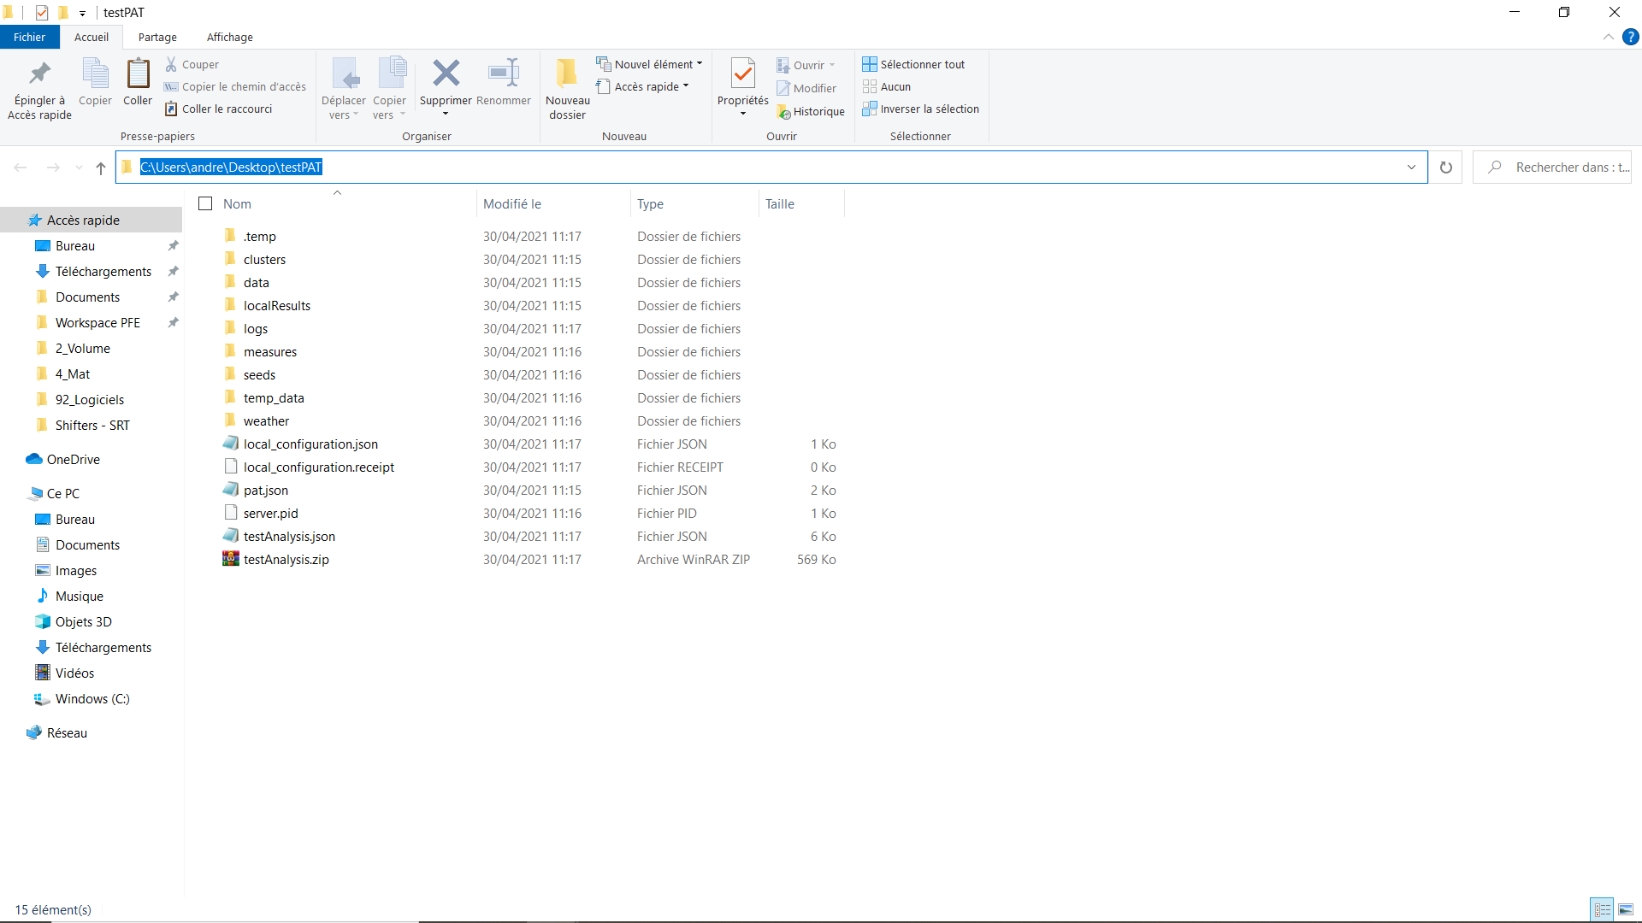Select the testAnalysis.zip file
1642x923 pixels.
click(x=286, y=560)
